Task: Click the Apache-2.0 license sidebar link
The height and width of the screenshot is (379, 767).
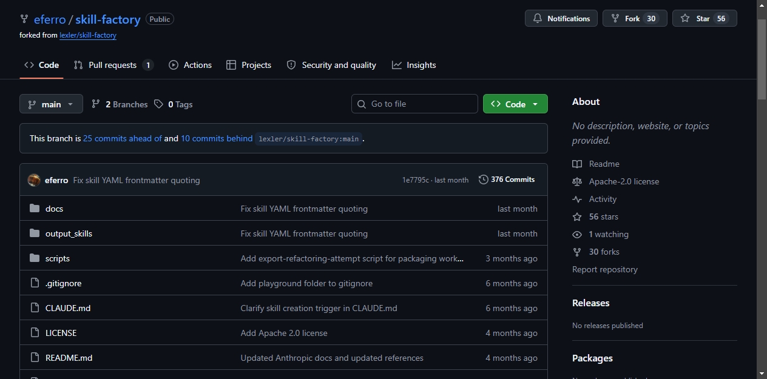Action: 624,181
